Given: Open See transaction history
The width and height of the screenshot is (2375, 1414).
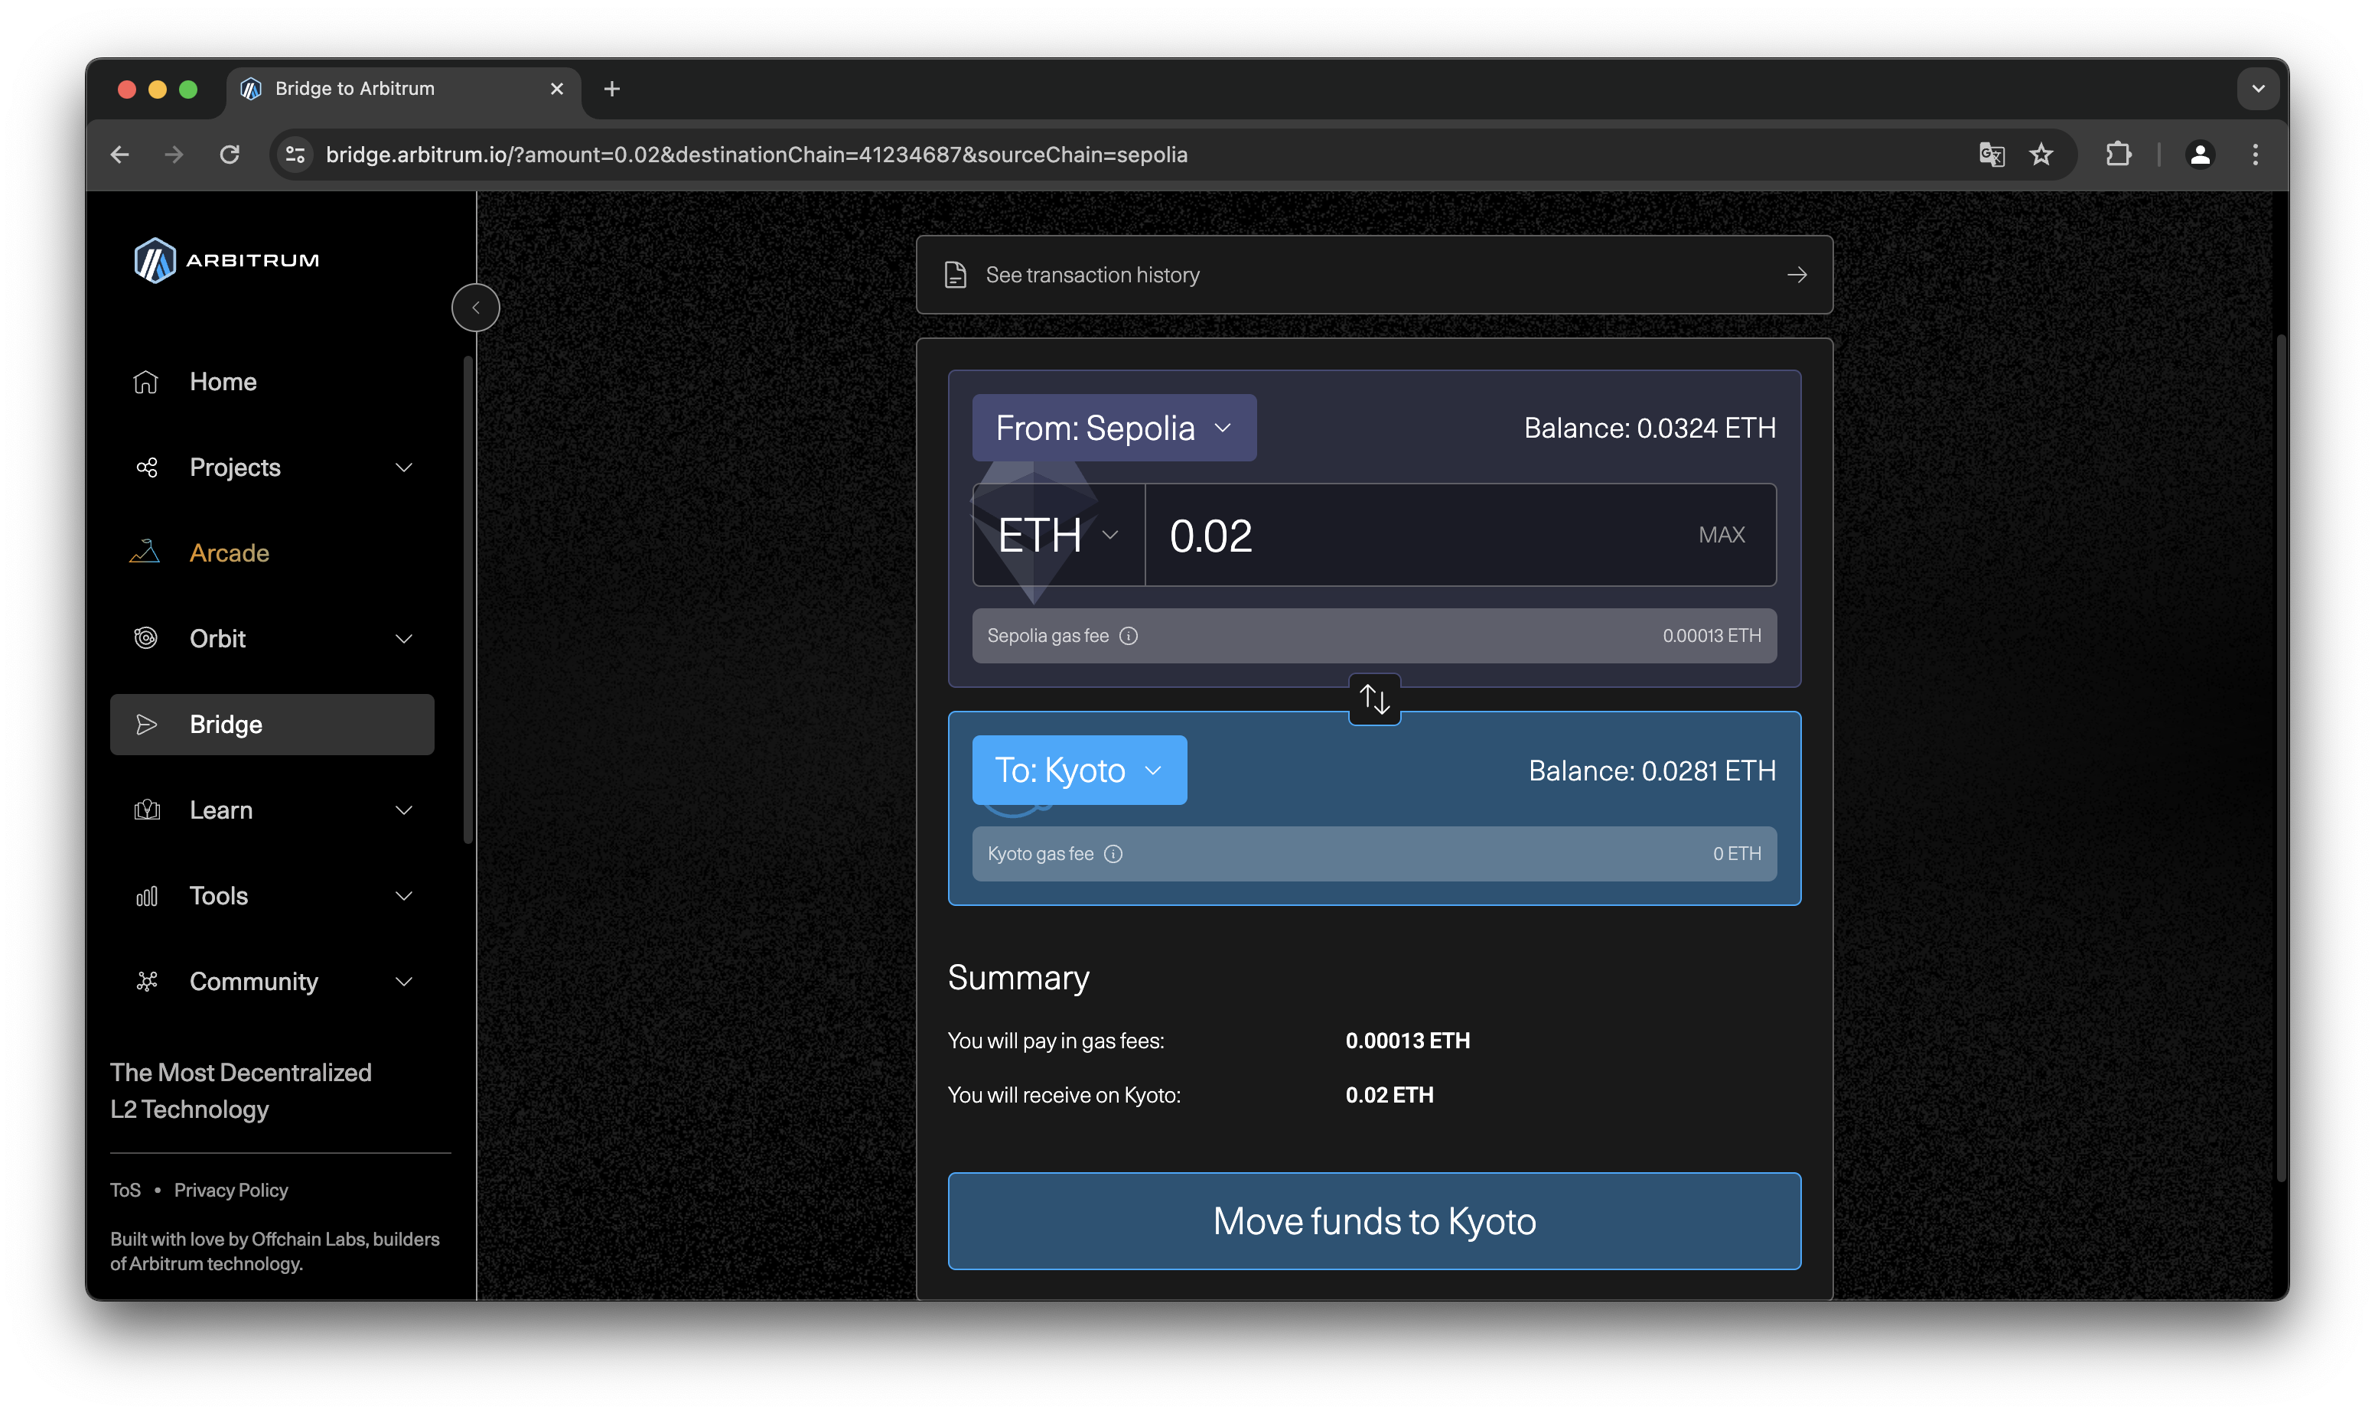Looking at the screenshot, I should 1373,275.
